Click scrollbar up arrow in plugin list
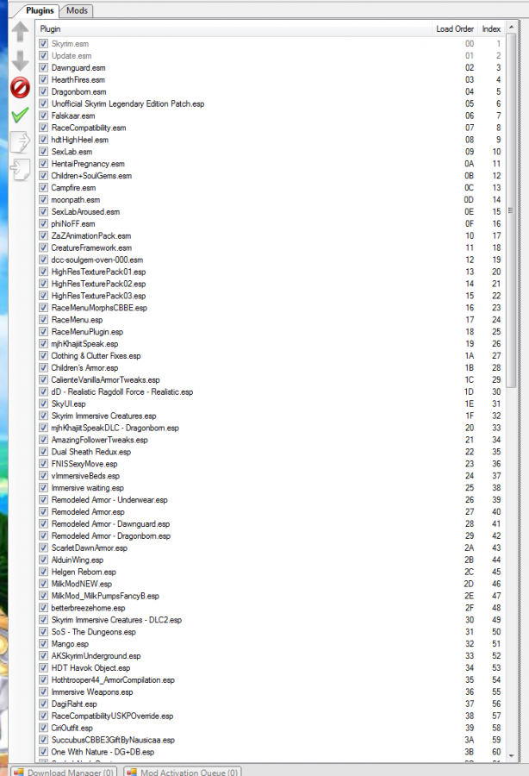The width and height of the screenshot is (529, 776). coord(511,28)
